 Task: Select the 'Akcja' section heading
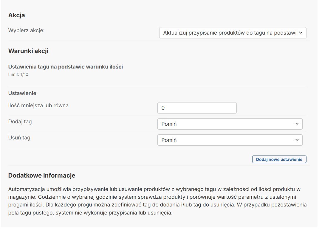tap(16, 15)
